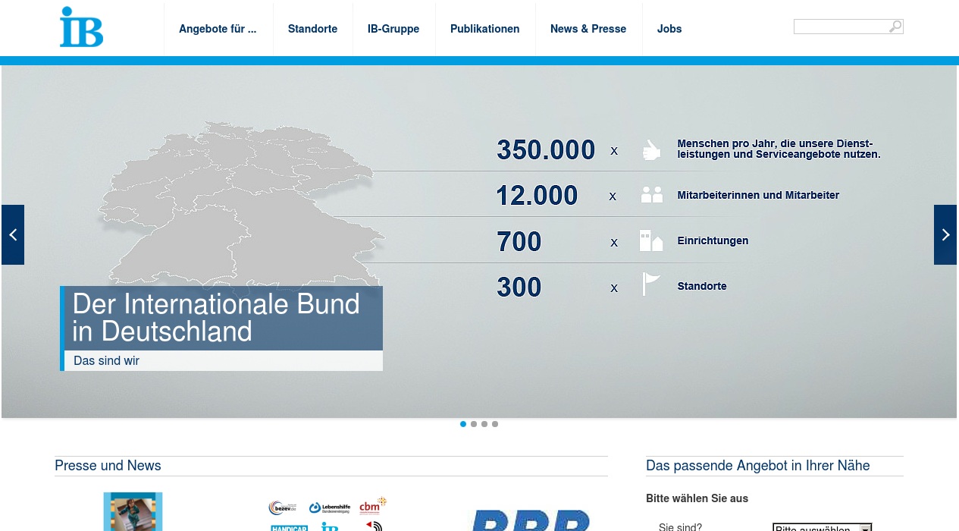The image size is (959, 531).
Task: Go to previous slide with left arrow
Action: point(13,235)
